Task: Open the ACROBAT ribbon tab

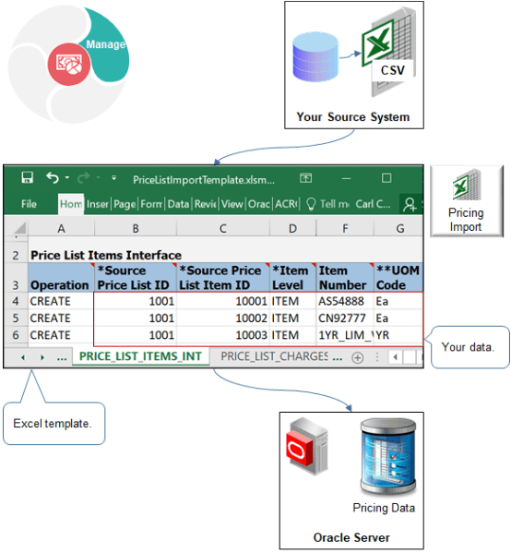Action: [x=286, y=204]
